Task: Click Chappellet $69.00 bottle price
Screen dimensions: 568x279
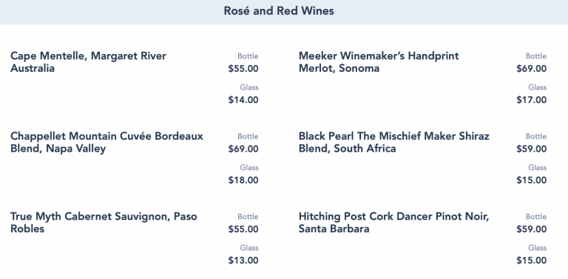Action: point(243,149)
